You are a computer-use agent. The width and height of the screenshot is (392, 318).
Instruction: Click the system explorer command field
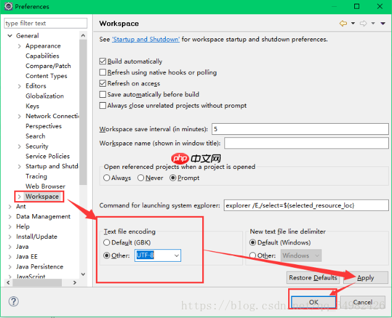pos(306,205)
